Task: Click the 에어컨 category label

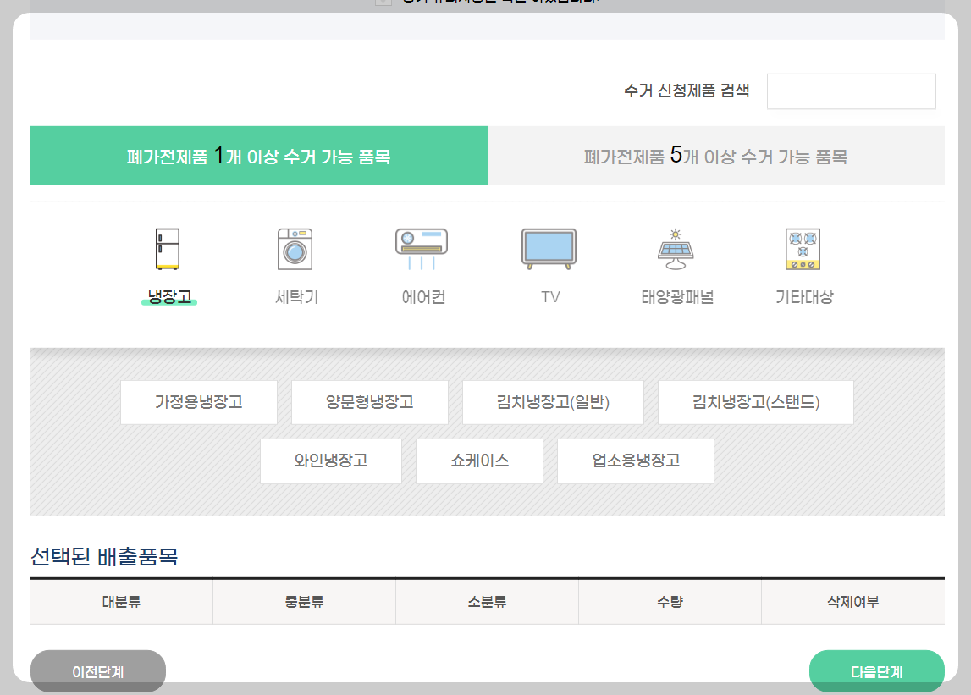Action: 423,297
